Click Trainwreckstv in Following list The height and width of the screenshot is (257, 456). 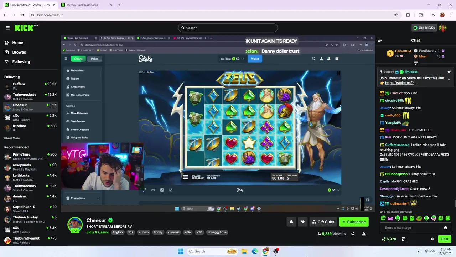(x=30, y=96)
